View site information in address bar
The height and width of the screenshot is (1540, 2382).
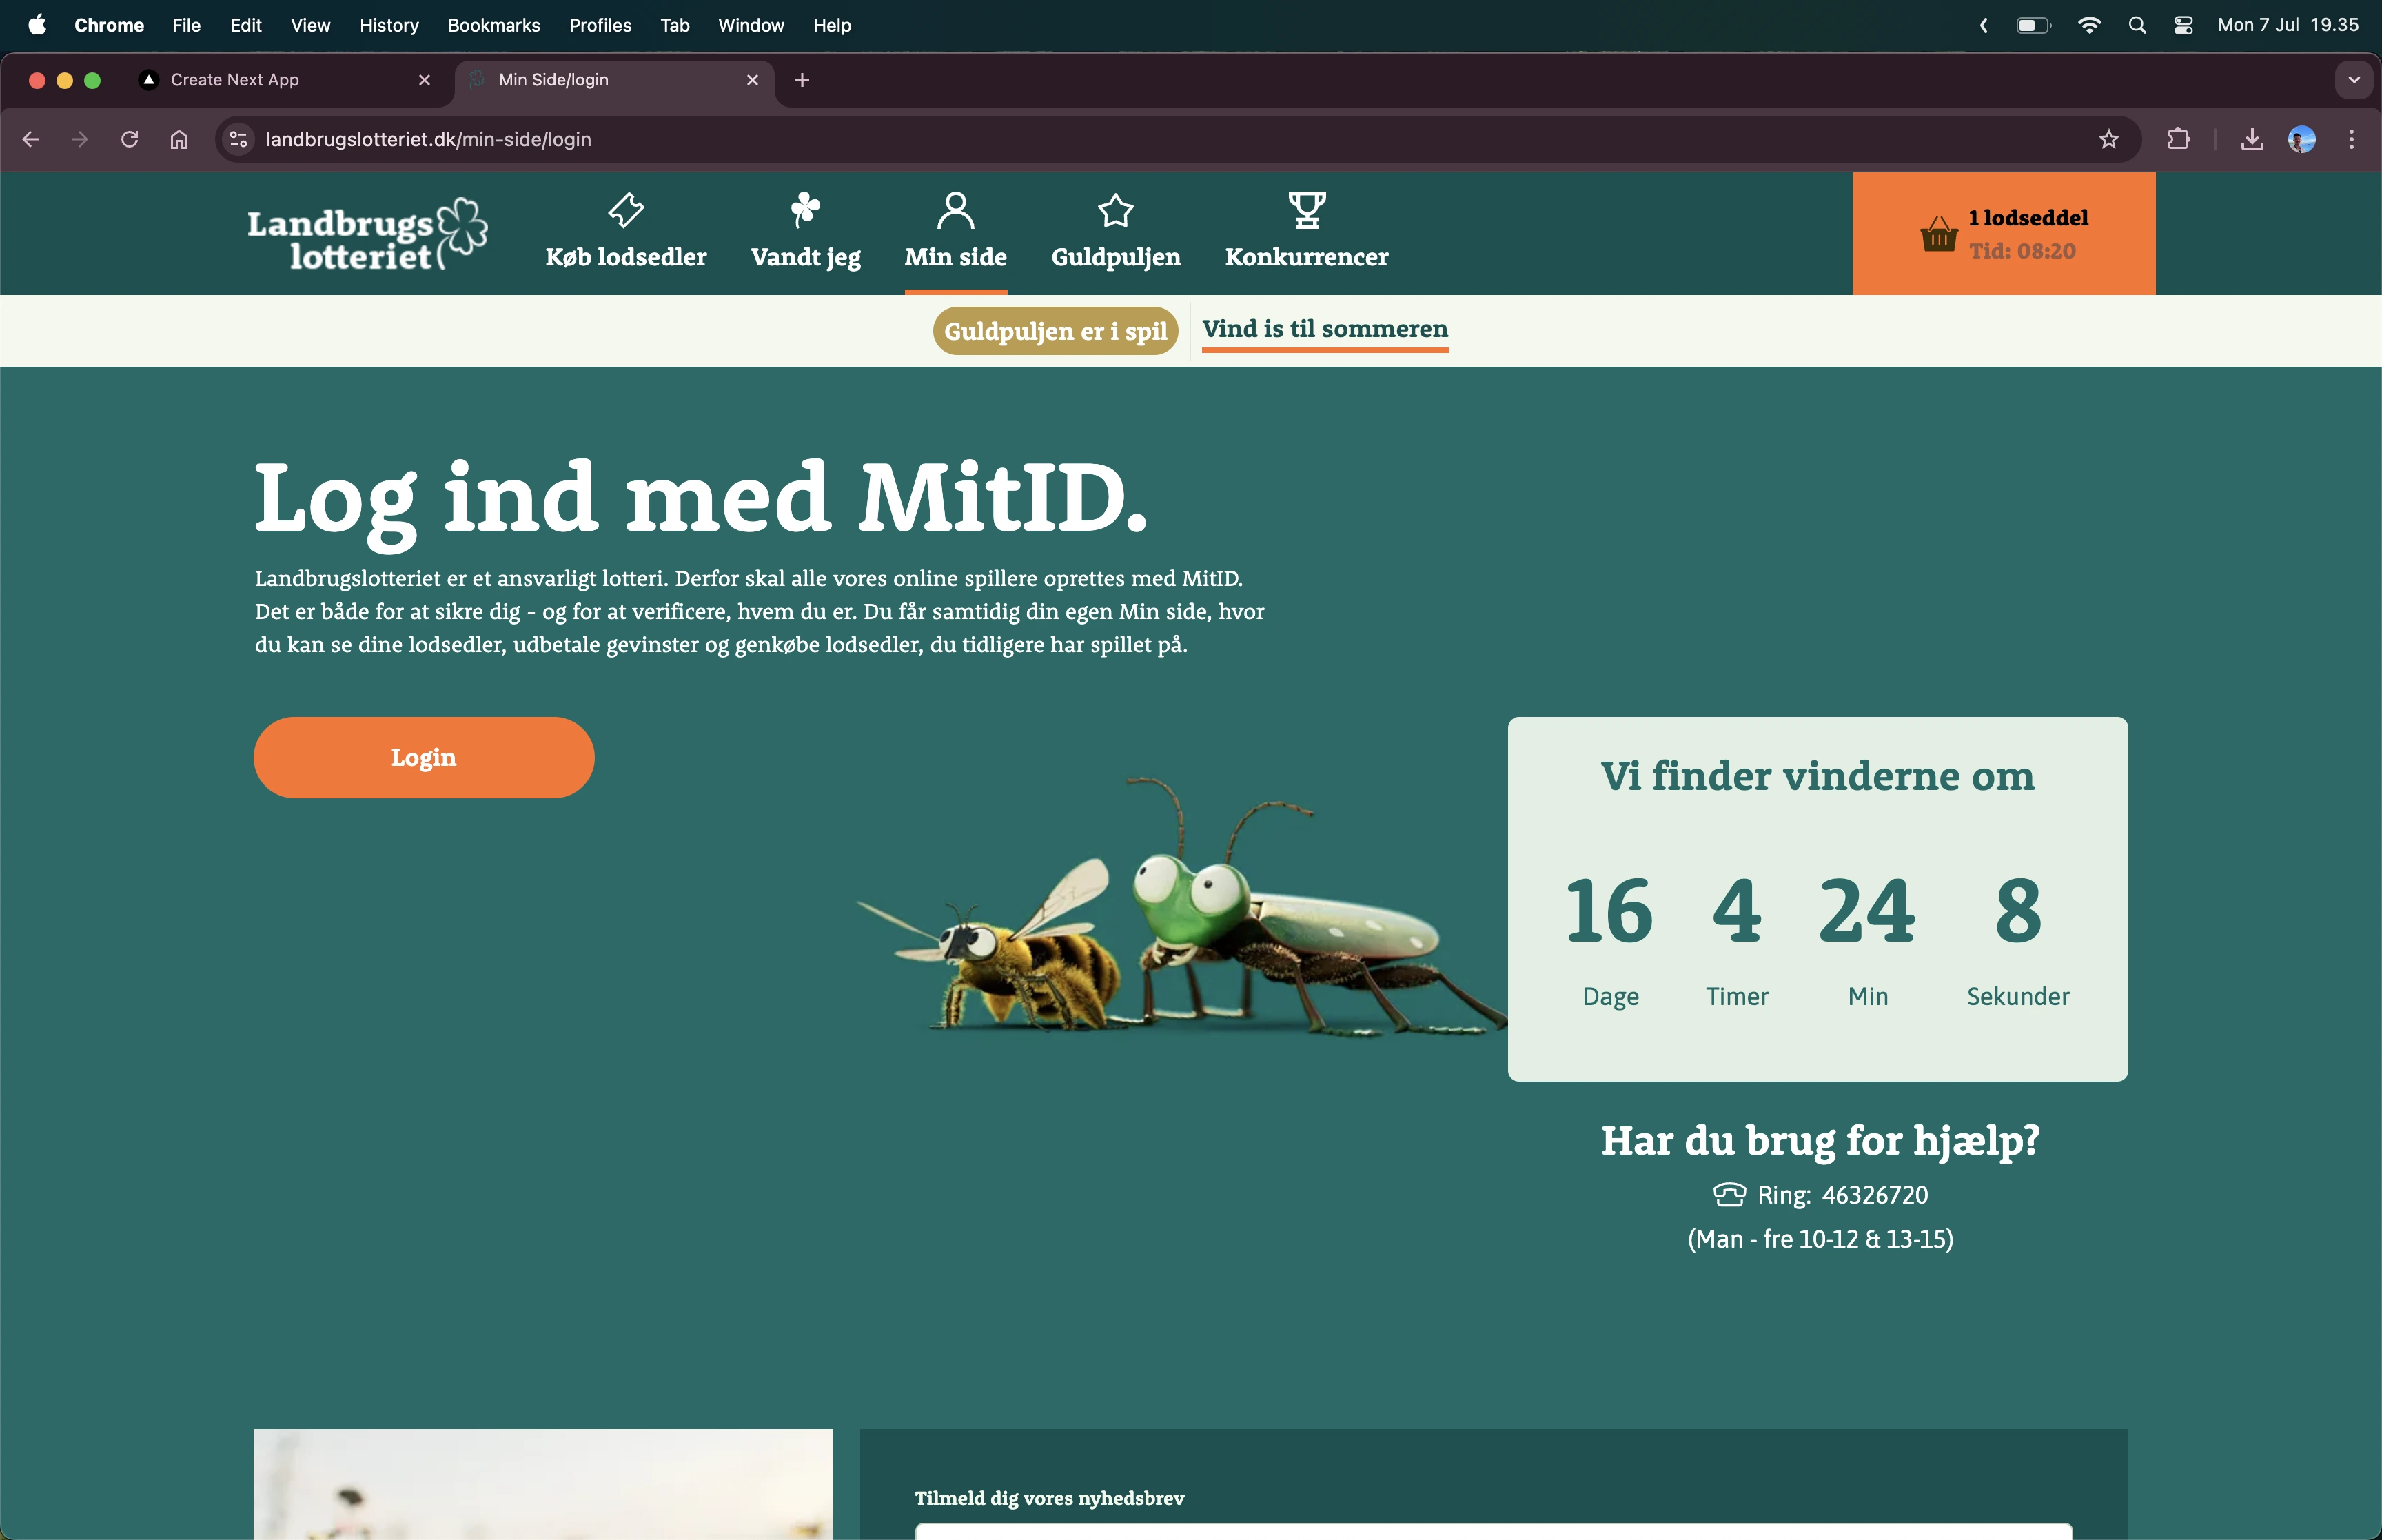point(238,139)
